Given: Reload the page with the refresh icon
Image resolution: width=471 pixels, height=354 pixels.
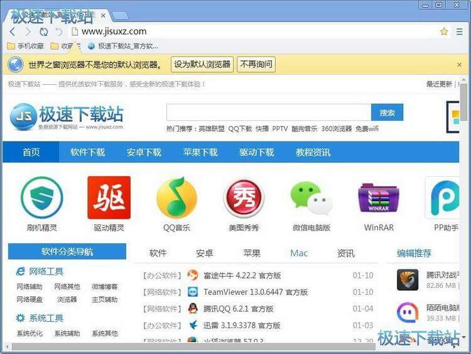Looking at the screenshot, I should 44,31.
